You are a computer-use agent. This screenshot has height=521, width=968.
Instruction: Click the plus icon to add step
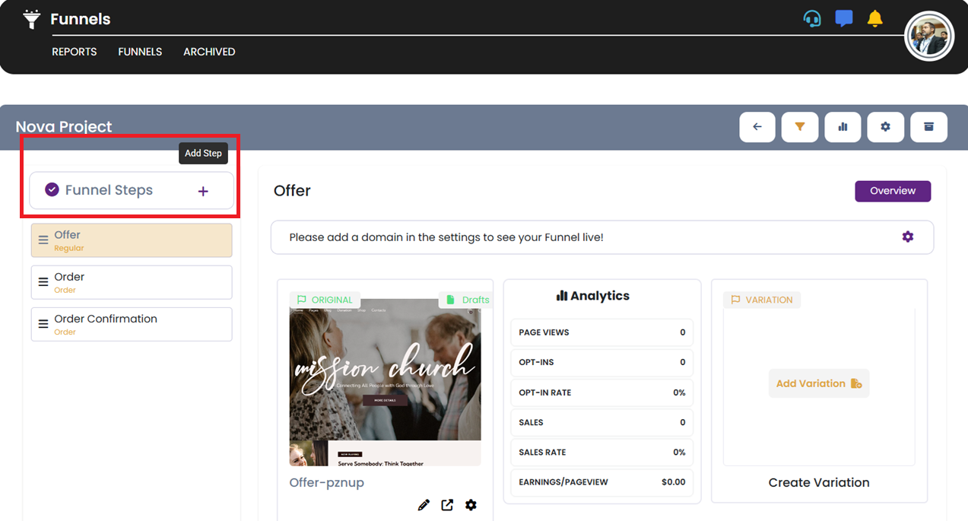point(203,191)
